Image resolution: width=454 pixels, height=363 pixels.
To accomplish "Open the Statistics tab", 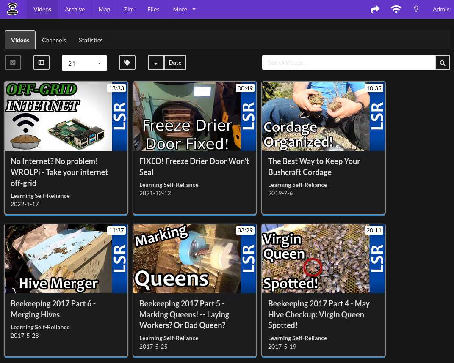I will coord(91,40).
